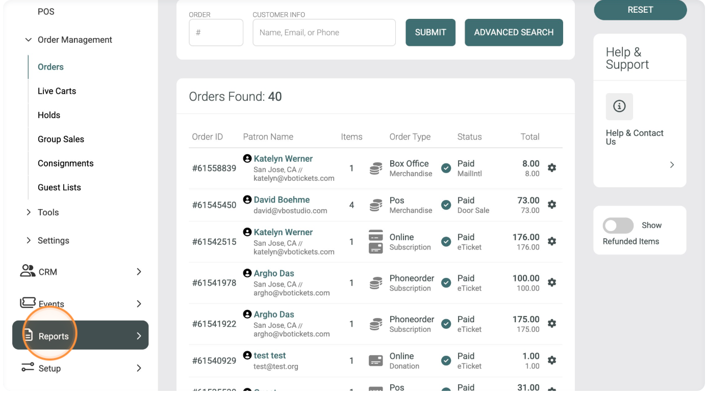Open patron Argho Das on order #61541978
The image size is (707, 397).
click(x=274, y=273)
